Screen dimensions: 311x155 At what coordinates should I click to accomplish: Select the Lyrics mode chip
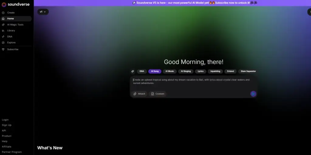point(200,71)
